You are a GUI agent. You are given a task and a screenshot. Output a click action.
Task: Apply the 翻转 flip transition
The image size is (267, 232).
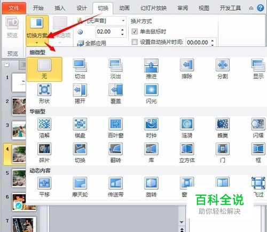point(115,153)
